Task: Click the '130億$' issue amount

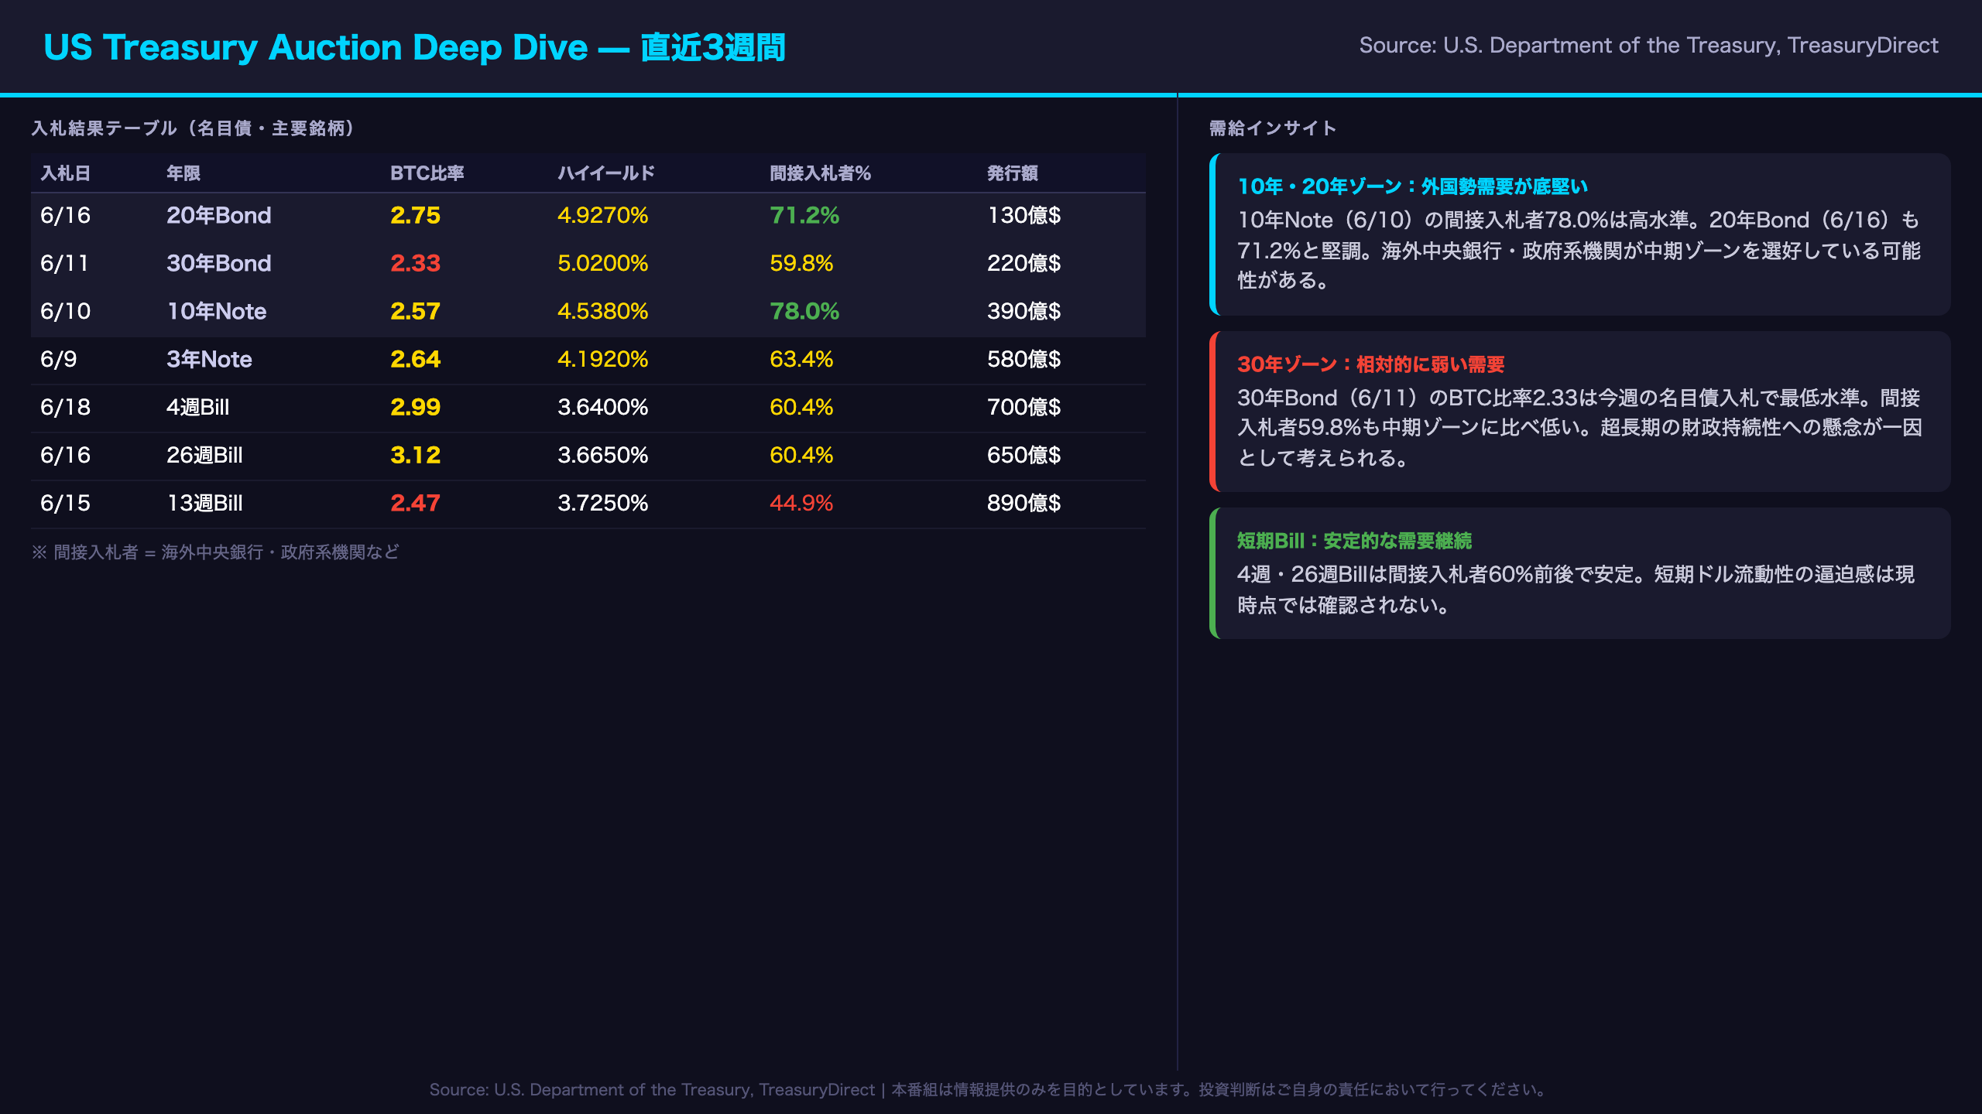Action: 1024,215
